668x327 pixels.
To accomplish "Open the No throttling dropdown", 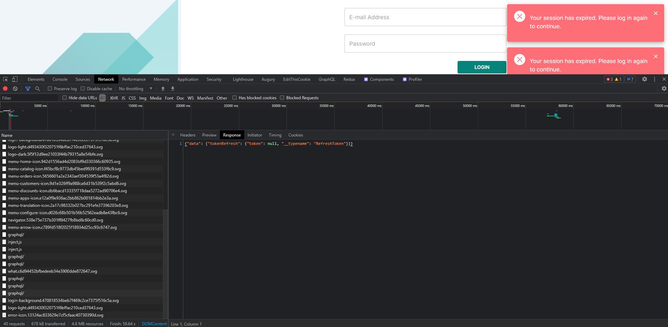I will [135, 89].
